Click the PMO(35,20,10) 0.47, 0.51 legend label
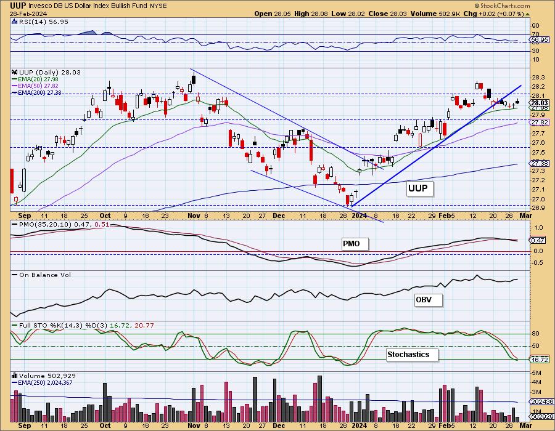 pyautogui.click(x=64, y=224)
